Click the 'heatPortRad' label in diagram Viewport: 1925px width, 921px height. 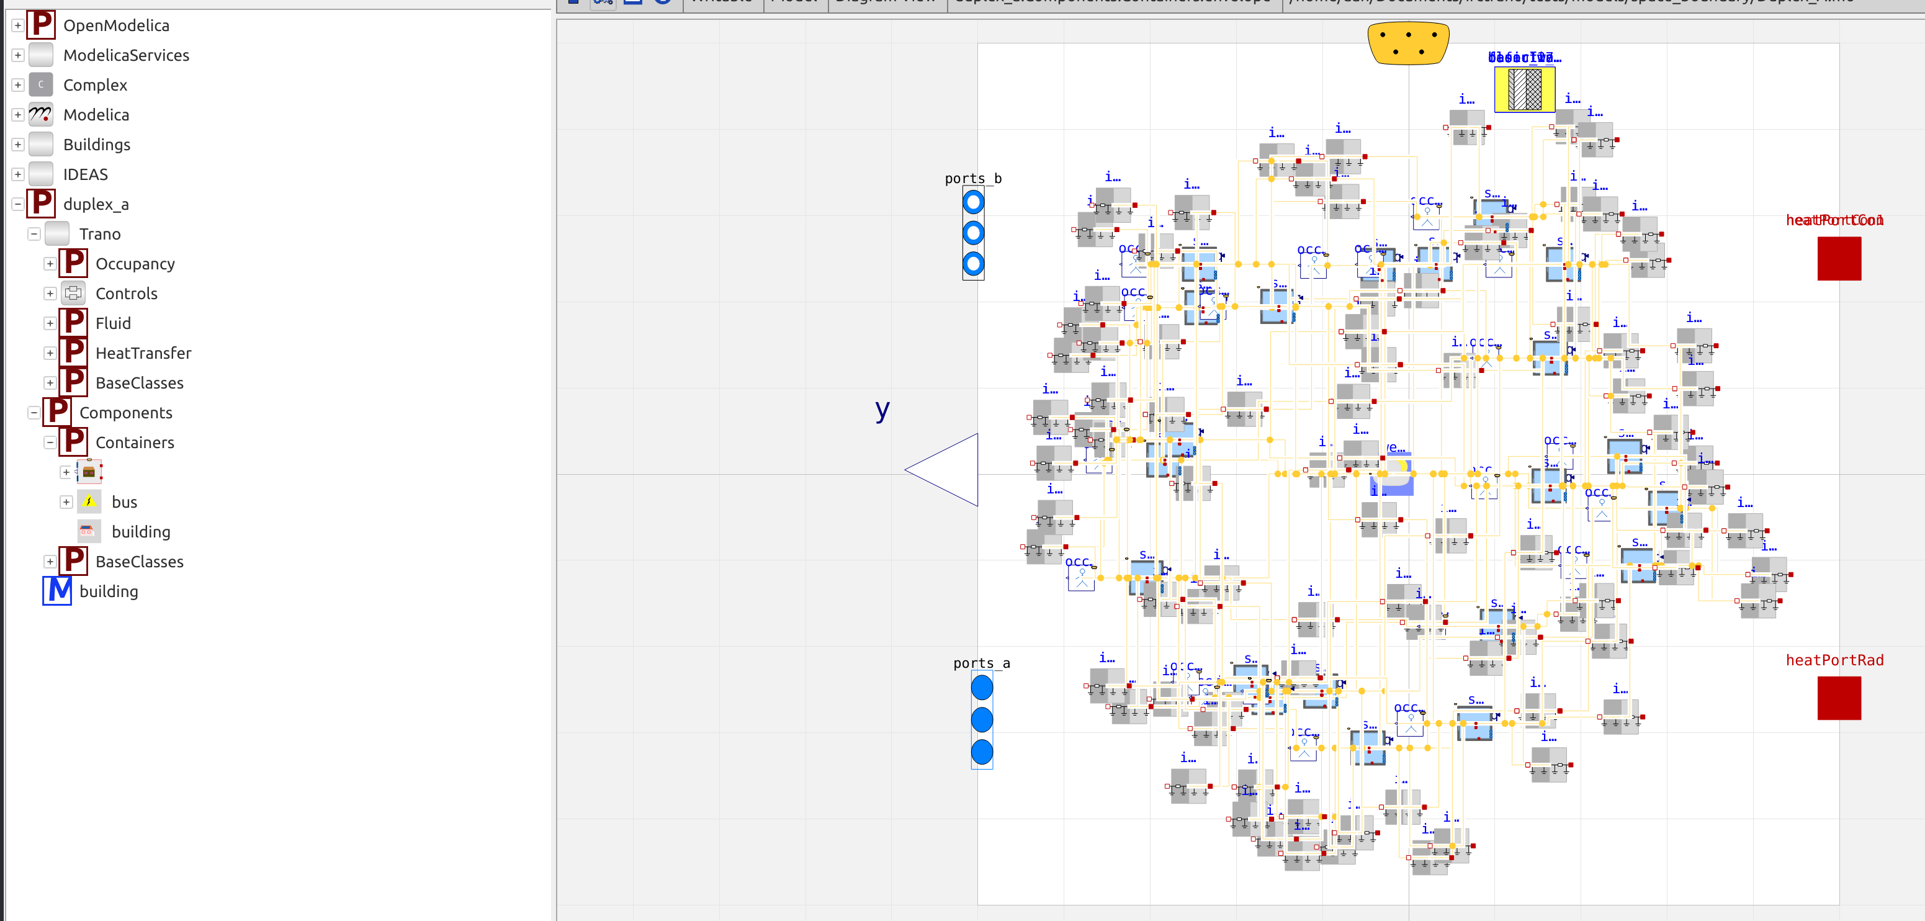[x=1834, y=660]
